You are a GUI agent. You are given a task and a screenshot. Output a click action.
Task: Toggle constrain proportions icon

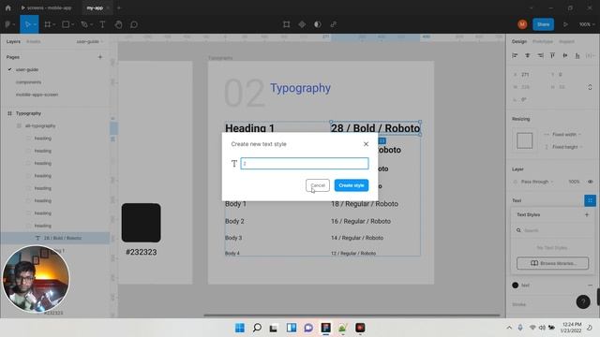pyautogui.click(x=590, y=87)
